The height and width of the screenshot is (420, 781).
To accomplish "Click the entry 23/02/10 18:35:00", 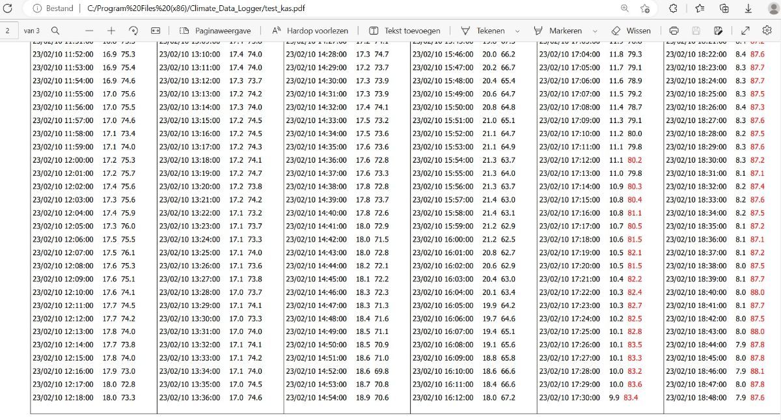I will (697, 226).
